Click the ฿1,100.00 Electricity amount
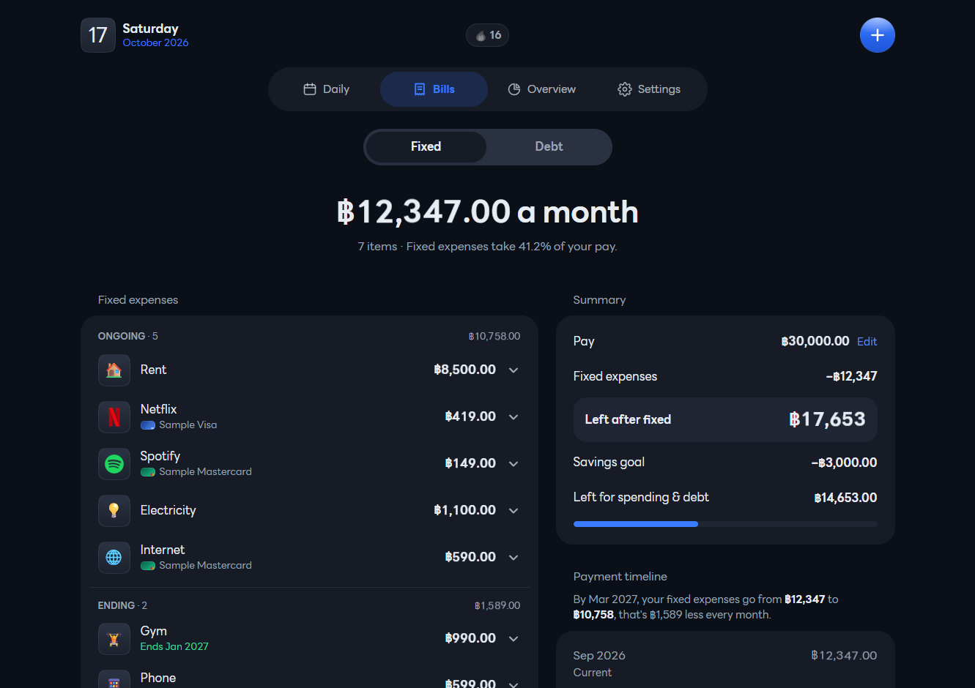This screenshot has height=688, width=975. coord(465,511)
